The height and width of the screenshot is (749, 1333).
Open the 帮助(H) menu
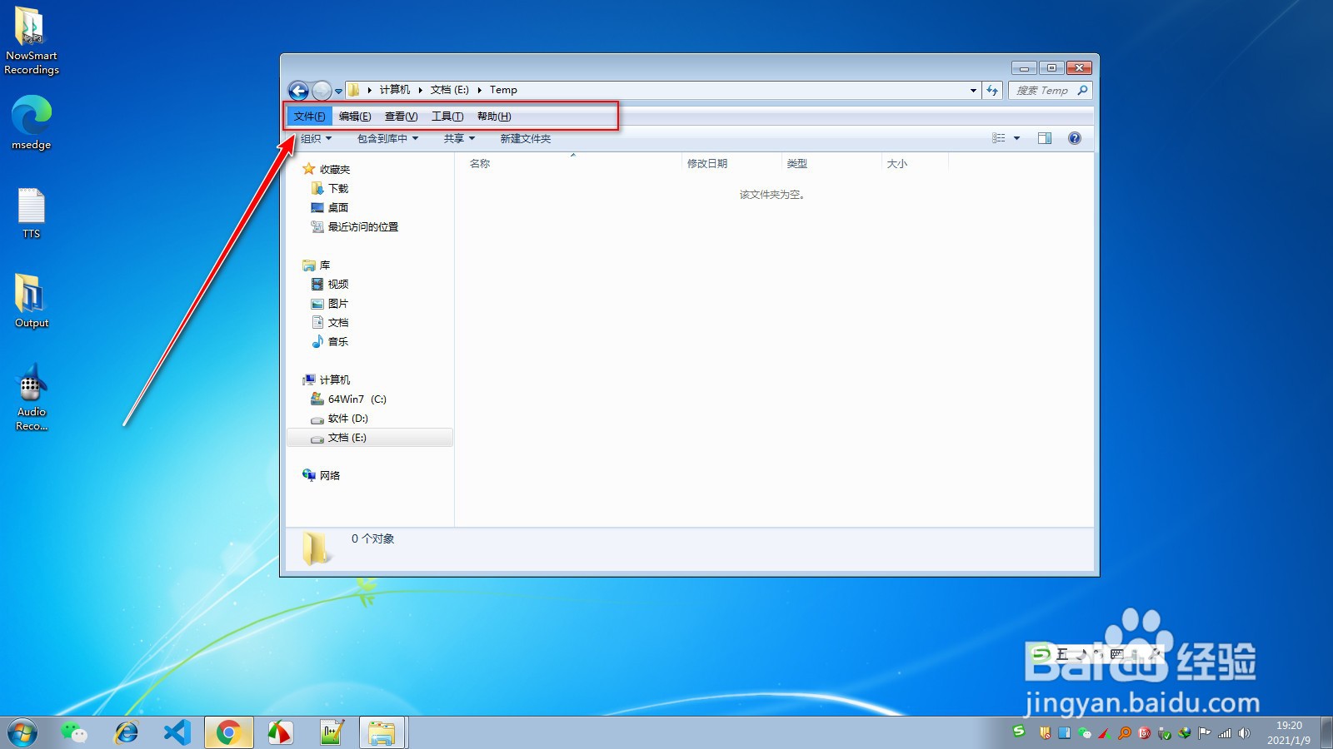click(x=494, y=117)
